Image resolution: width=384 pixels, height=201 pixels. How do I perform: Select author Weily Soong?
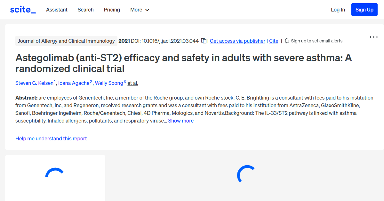[109, 83]
